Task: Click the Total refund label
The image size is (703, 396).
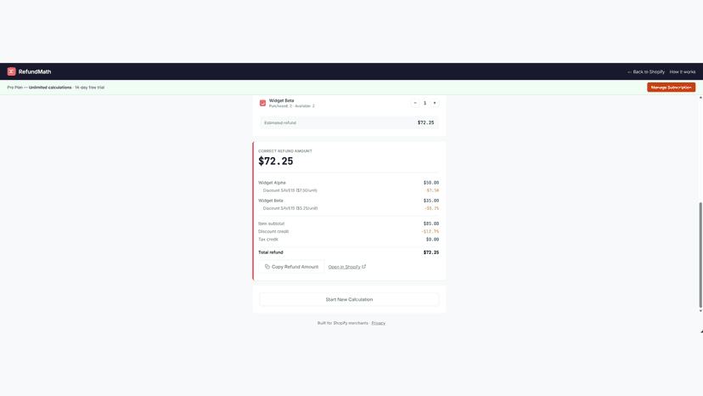Action: (270, 252)
